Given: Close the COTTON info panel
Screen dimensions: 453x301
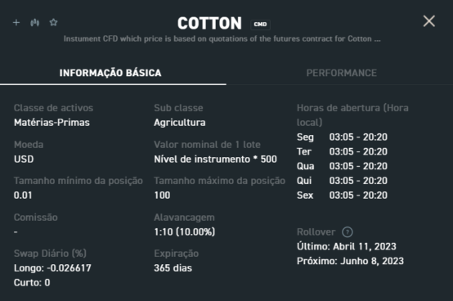Looking at the screenshot, I should [x=429, y=21].
